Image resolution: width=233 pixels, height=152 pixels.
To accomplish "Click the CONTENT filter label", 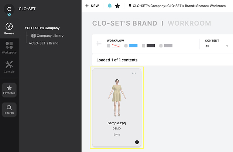I will 212,41.
